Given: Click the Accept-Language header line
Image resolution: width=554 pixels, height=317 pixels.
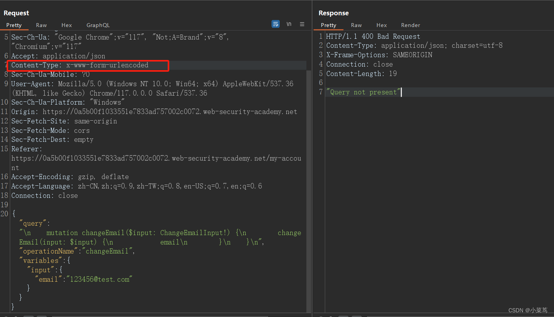Looking at the screenshot, I should (x=136, y=186).
